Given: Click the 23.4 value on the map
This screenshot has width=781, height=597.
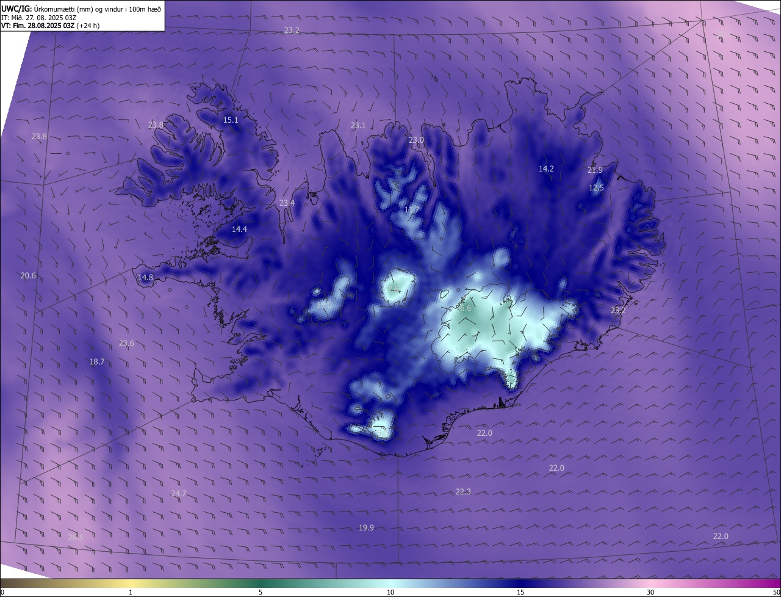Looking at the screenshot, I should (287, 203).
